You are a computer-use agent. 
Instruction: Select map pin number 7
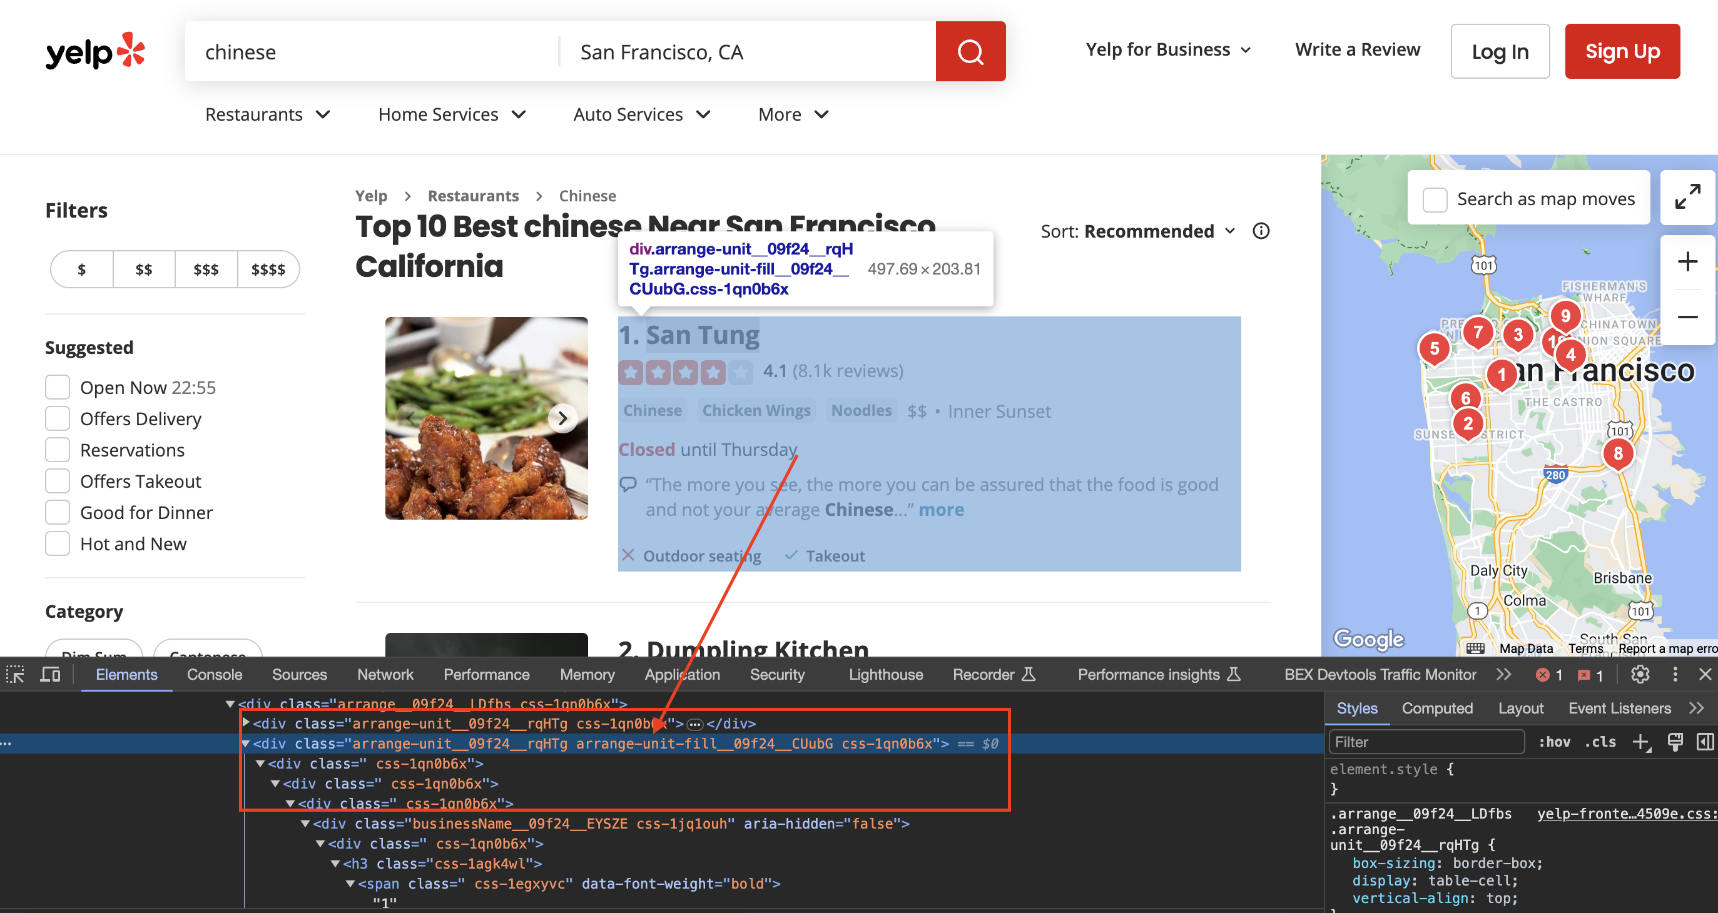1478,333
